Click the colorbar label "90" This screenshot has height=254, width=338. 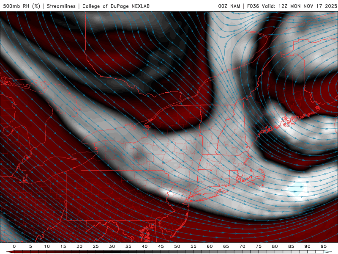coord(307,246)
